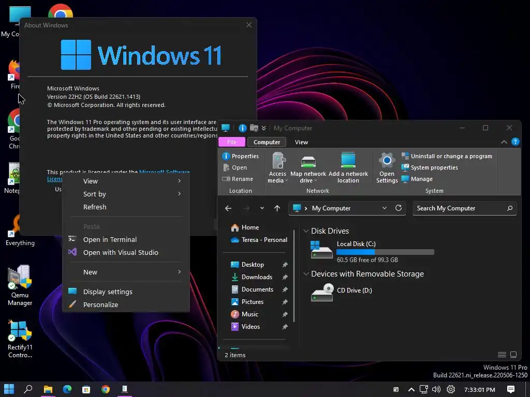This screenshot has width=530, height=397.
Task: Click the Microsoft Software License link
Action: coord(164,172)
